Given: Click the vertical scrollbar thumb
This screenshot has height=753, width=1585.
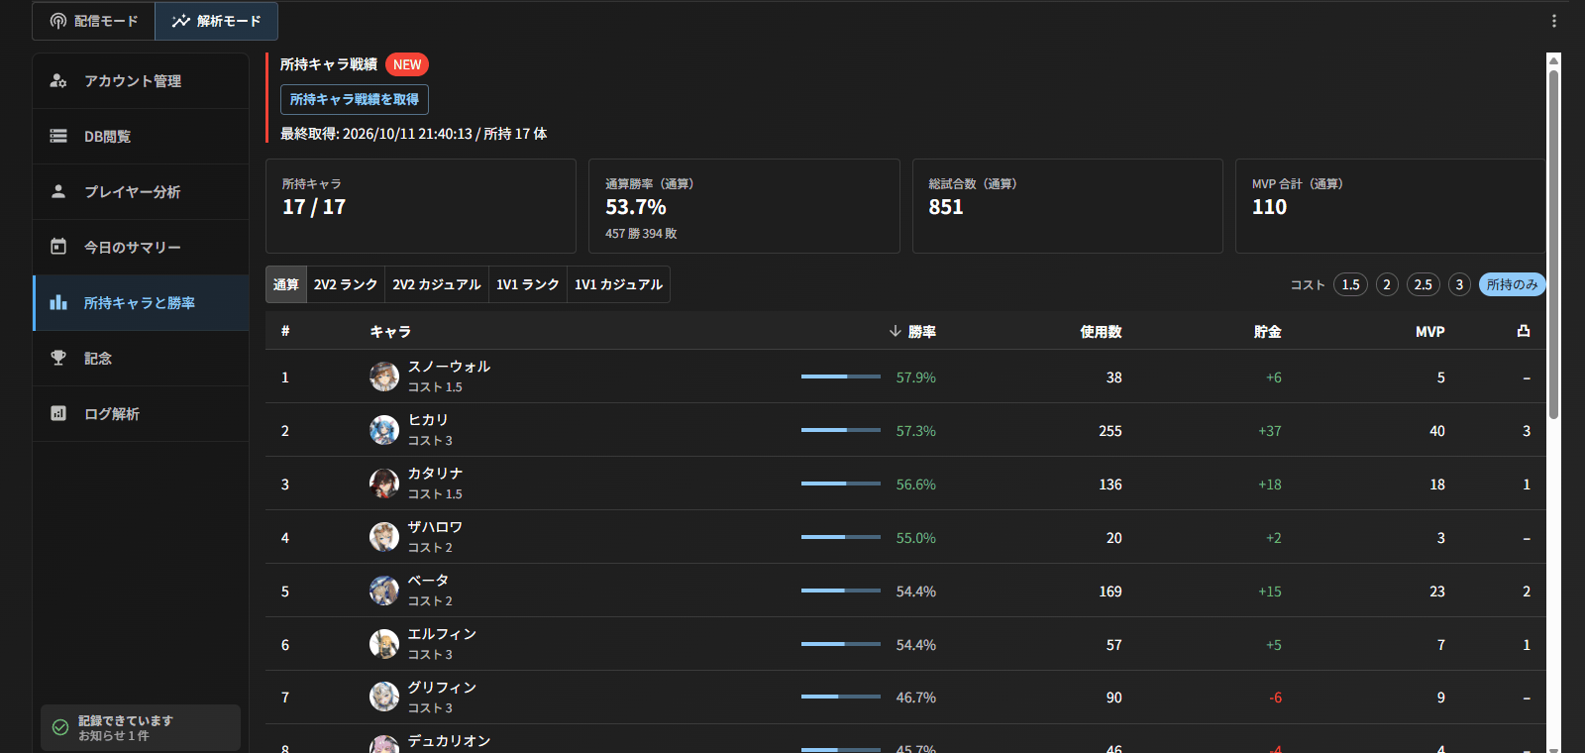Looking at the screenshot, I should 1553,243.
